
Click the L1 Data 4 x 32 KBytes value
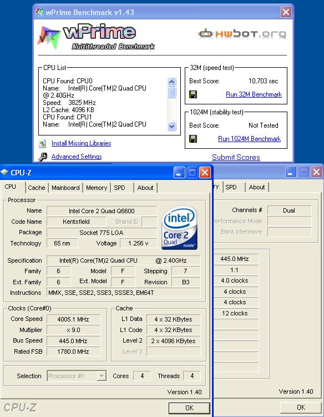[173, 319]
